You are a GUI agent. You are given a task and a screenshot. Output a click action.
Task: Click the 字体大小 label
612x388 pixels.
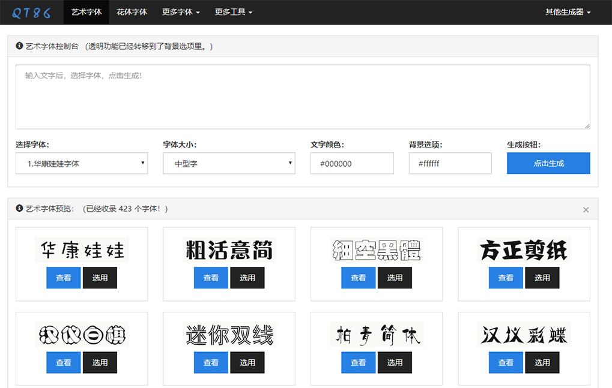pyautogui.click(x=180, y=145)
